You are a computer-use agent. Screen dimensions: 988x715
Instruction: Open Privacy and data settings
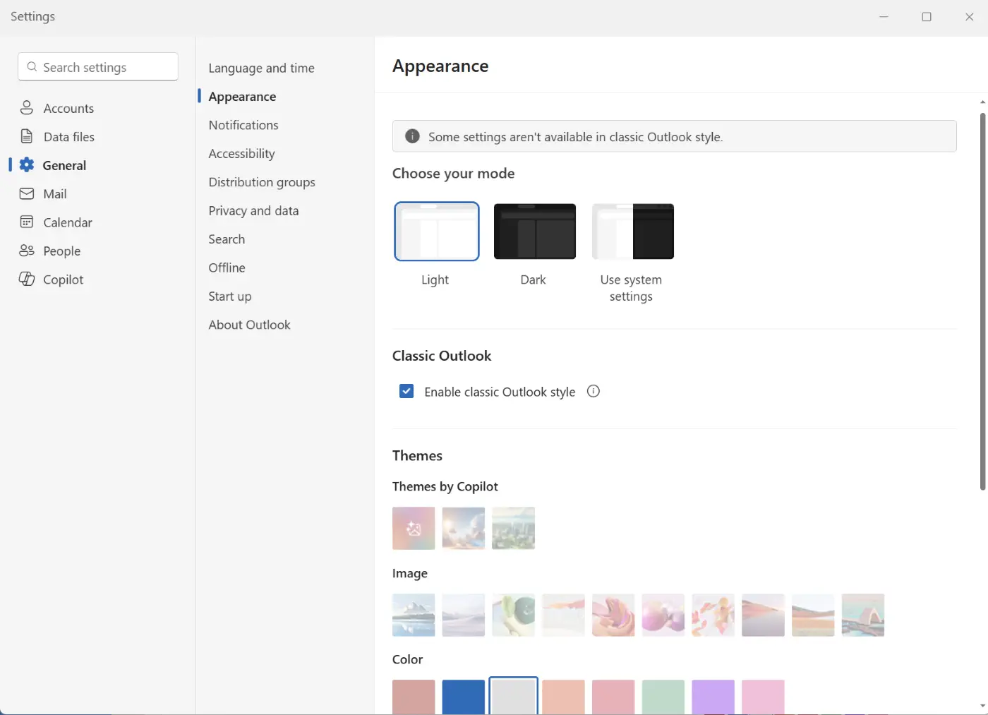253,210
